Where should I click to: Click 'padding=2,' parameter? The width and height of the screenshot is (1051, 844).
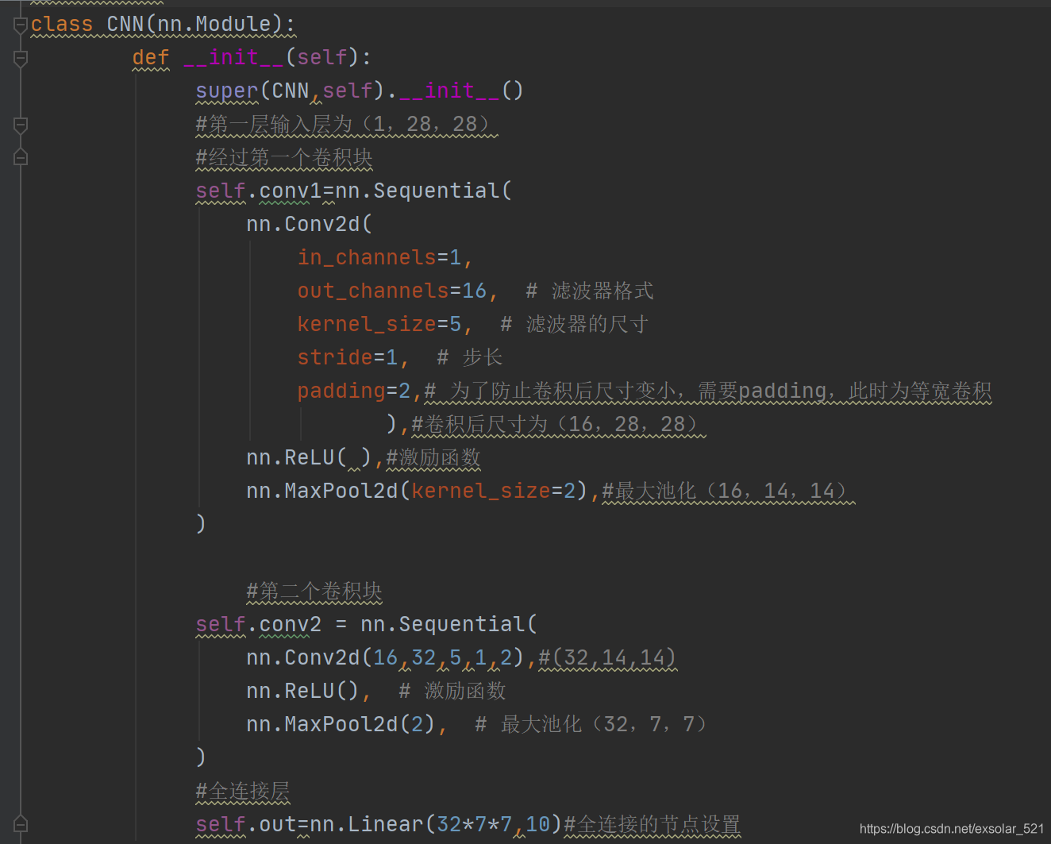(360, 391)
